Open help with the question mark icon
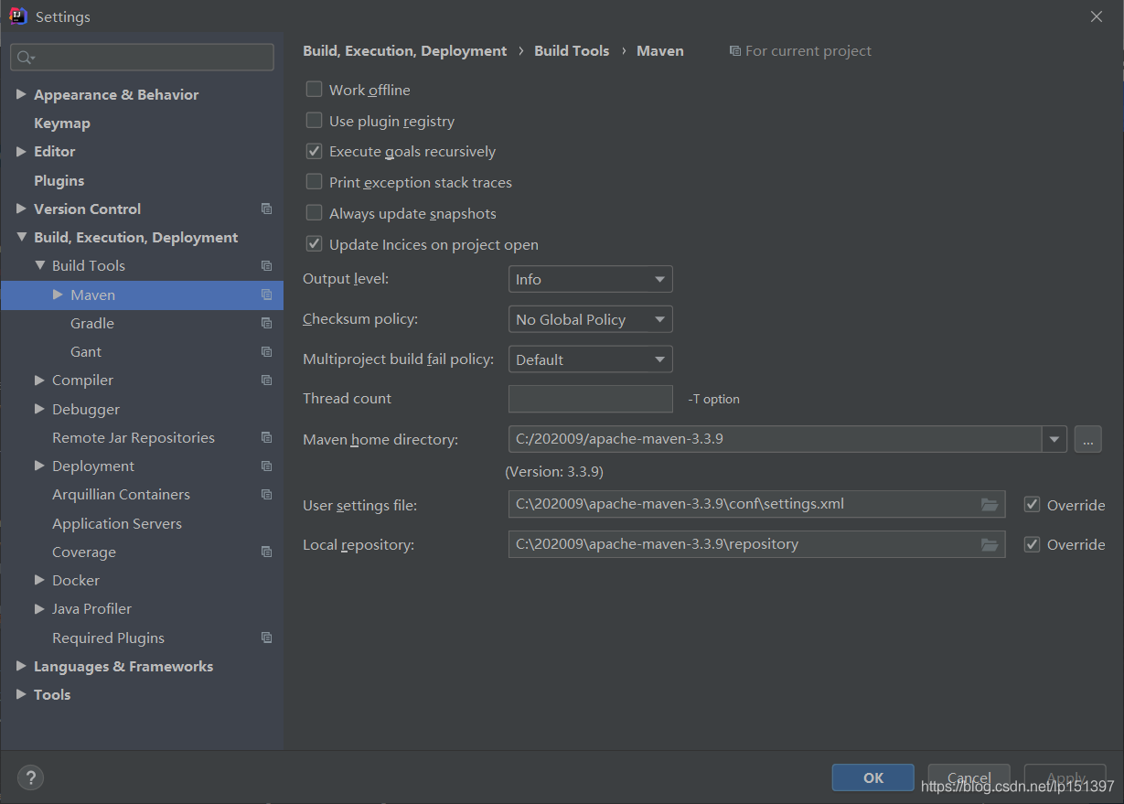 pos(30,778)
